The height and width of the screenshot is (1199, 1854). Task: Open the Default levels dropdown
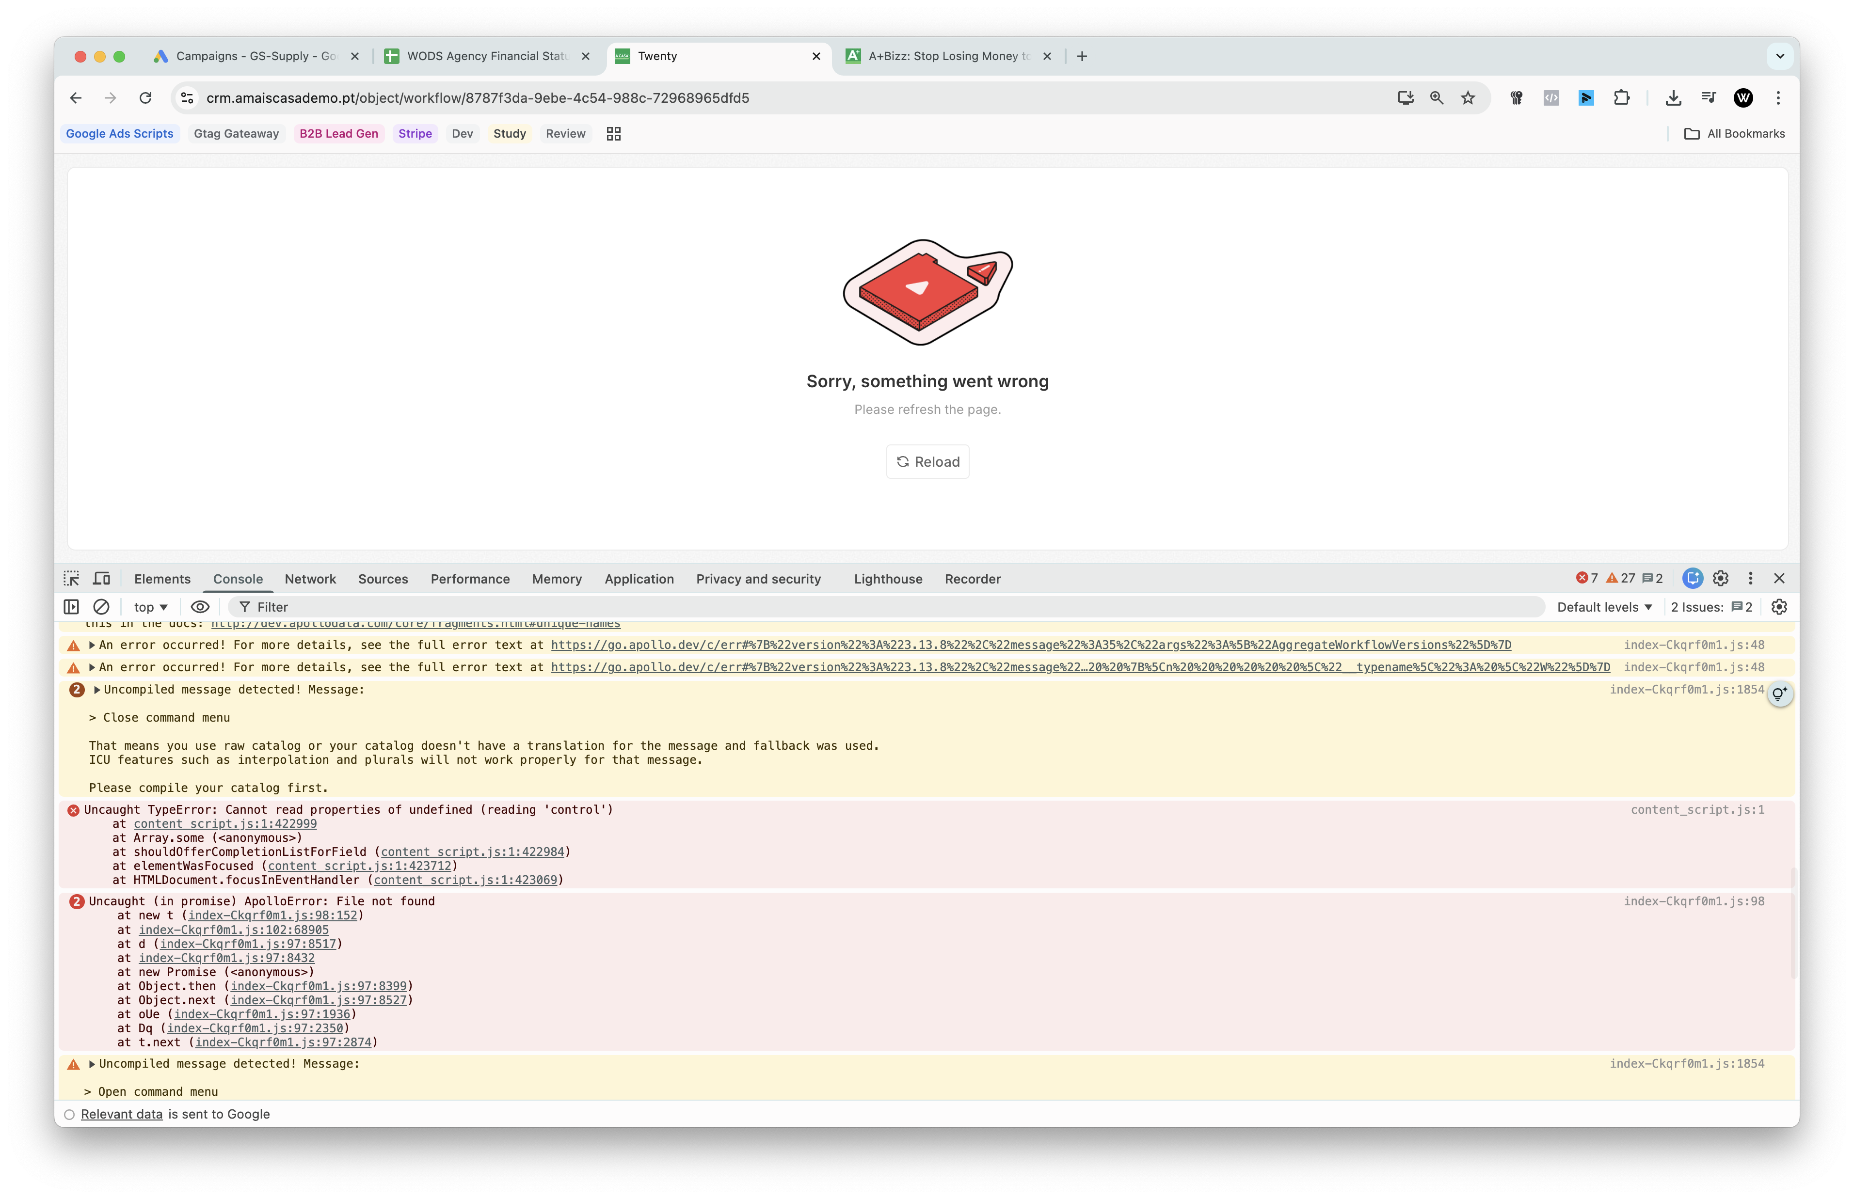[x=1604, y=606]
